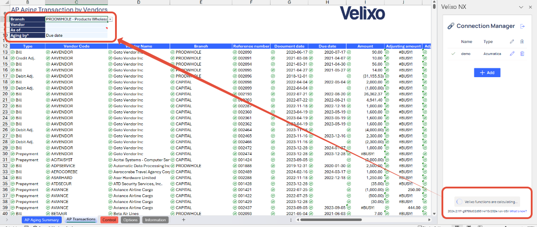
Task: Select reference number 002437 cell
Action: (251, 207)
